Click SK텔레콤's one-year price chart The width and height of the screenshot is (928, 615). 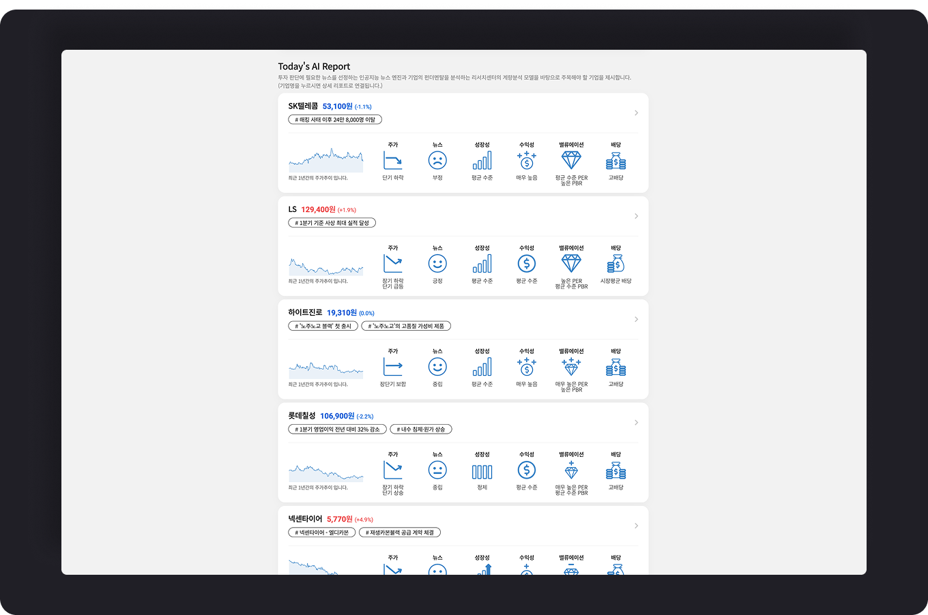325,161
